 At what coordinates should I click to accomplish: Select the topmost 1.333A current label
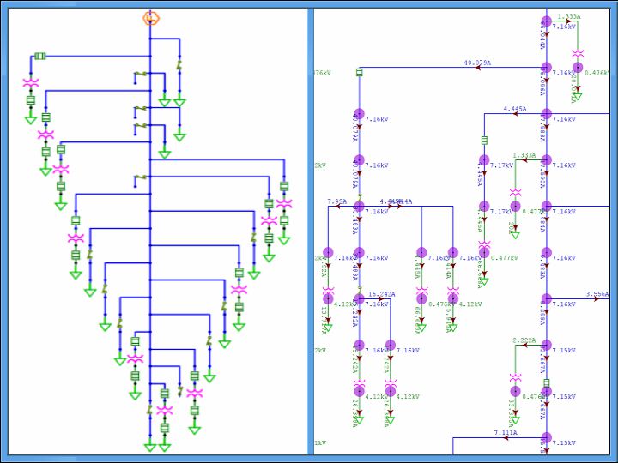pyautogui.click(x=570, y=16)
